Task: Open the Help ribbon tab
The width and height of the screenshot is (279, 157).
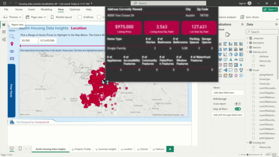Action: pos(88,10)
